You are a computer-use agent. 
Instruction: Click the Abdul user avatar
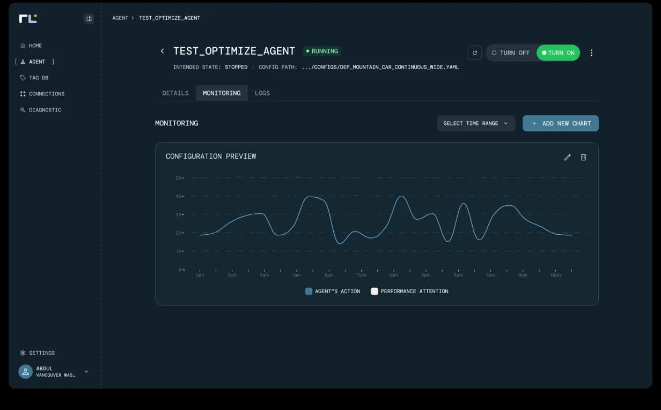pyautogui.click(x=26, y=371)
